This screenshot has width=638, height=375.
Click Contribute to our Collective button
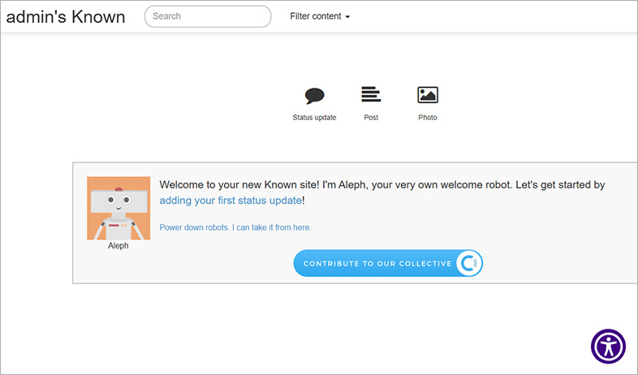click(x=388, y=263)
